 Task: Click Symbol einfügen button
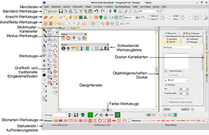click(x=165, y=71)
